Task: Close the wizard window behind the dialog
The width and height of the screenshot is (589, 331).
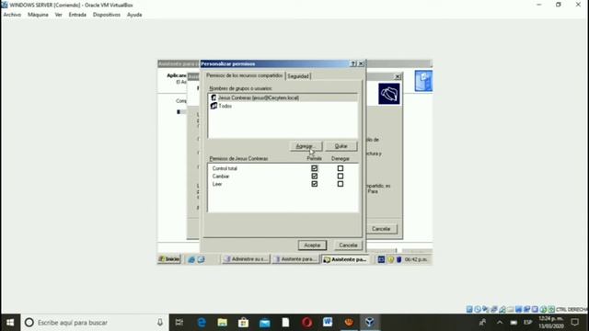Action: tap(398, 76)
